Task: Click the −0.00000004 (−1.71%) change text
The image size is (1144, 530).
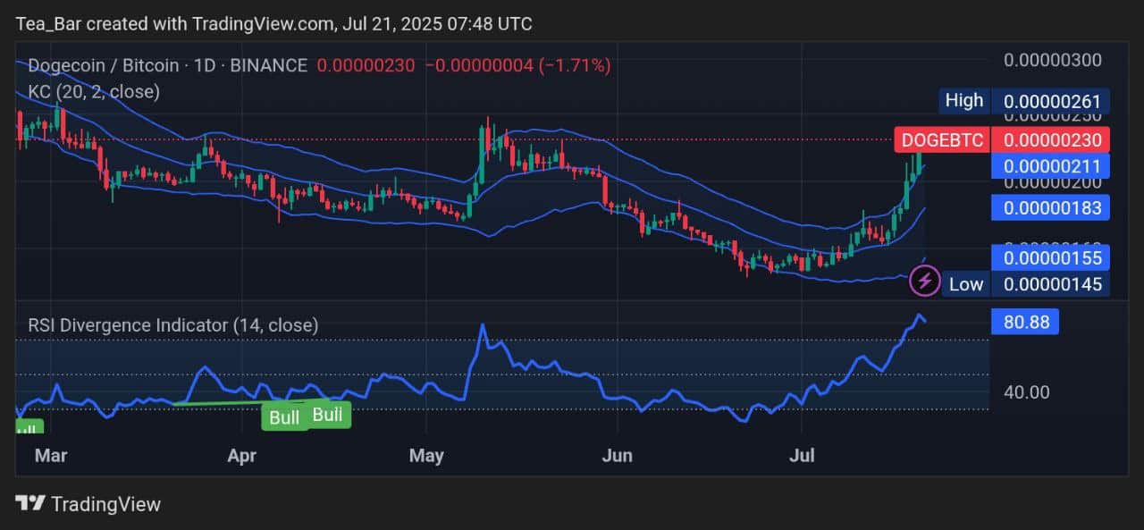Action: click(517, 65)
